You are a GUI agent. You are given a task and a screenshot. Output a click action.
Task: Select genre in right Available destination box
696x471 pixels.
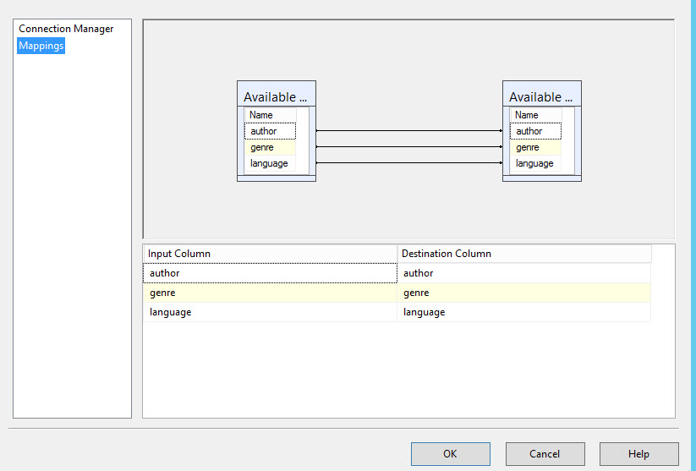(x=535, y=147)
